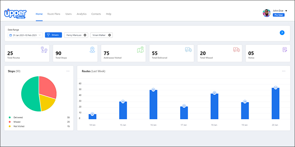Open the Notes card showing 05
The image size is (295, 147).
click(268, 53)
